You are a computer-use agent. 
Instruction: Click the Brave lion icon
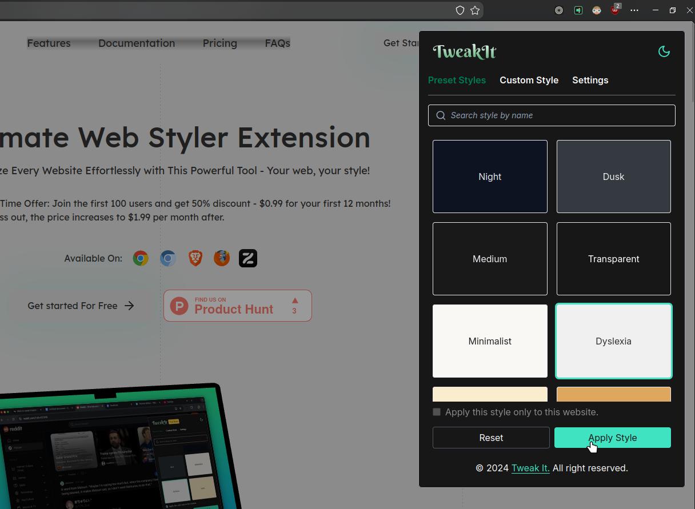click(x=195, y=259)
